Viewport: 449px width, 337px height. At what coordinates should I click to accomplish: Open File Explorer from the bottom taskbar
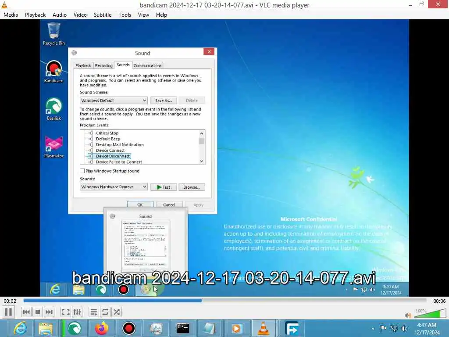click(46, 328)
